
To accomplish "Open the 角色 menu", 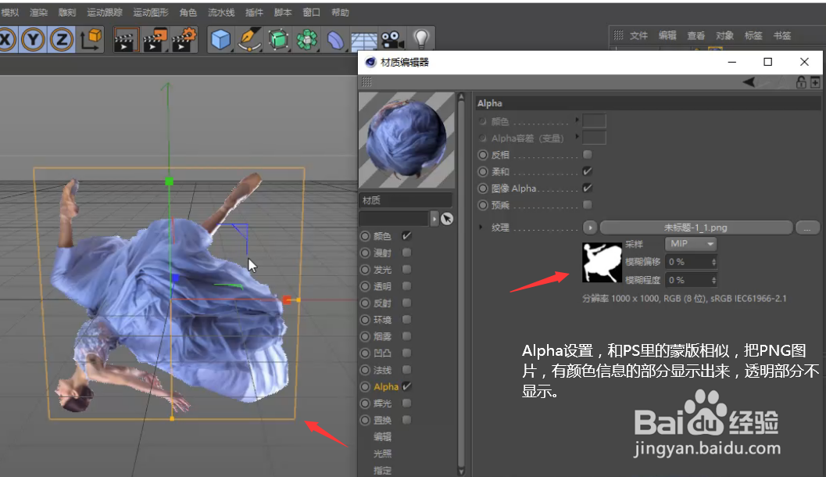I will coord(188,13).
